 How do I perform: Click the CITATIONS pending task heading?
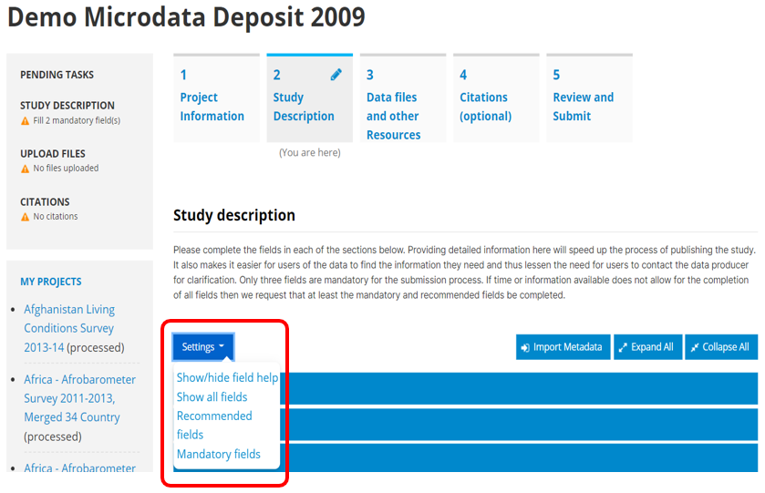click(x=45, y=202)
